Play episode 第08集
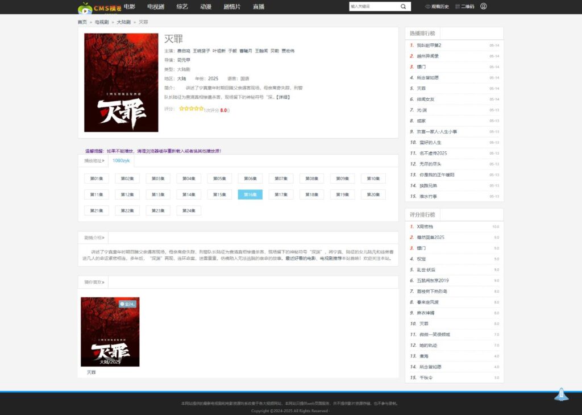This screenshot has height=415, width=582. pos(312,179)
